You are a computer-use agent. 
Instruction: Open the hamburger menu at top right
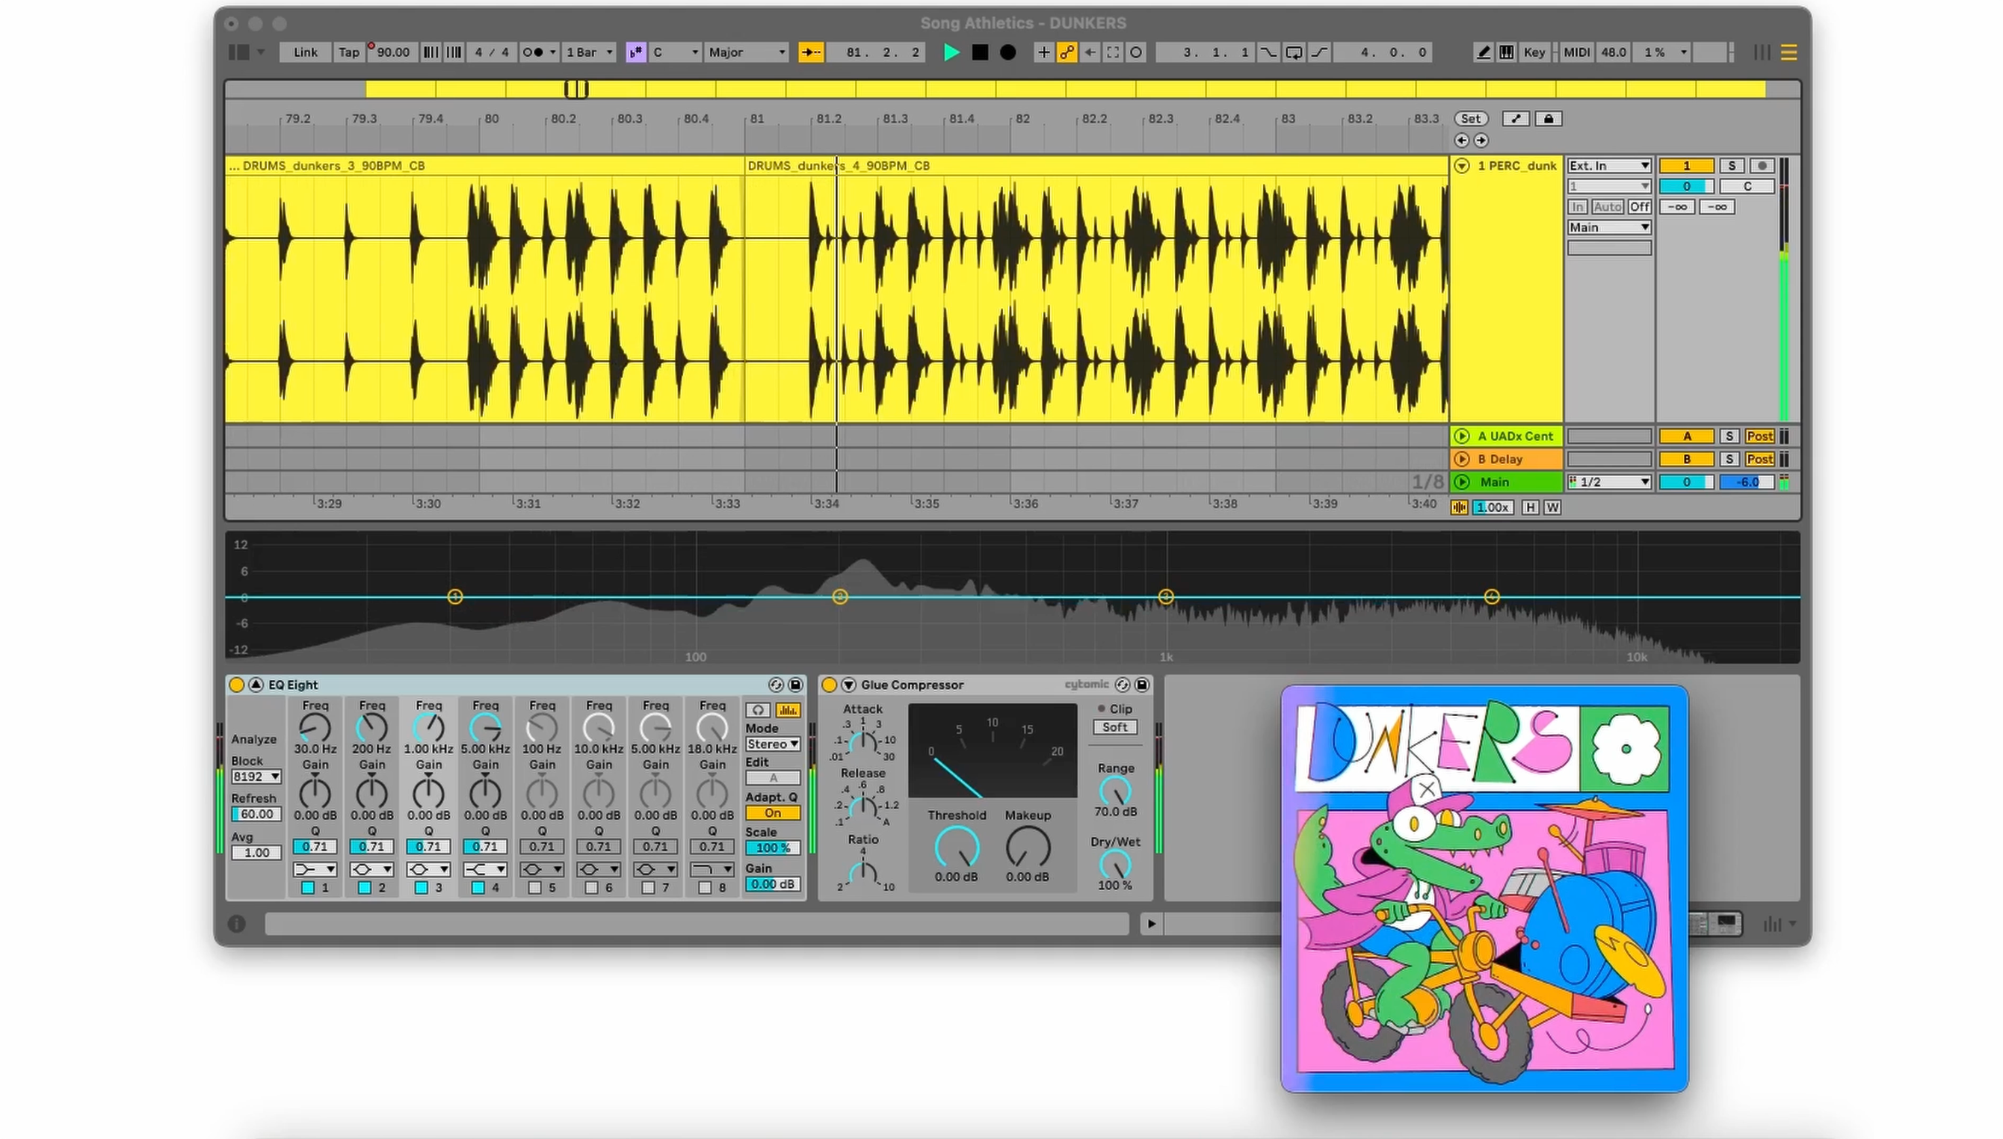(x=1788, y=52)
